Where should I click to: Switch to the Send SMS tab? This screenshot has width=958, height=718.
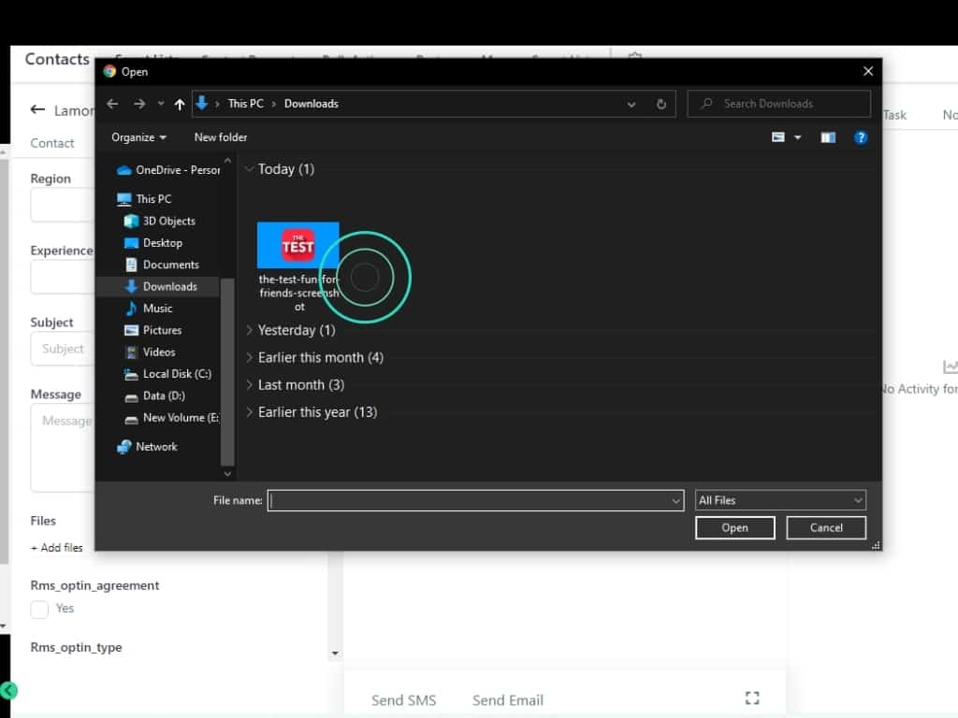[403, 700]
